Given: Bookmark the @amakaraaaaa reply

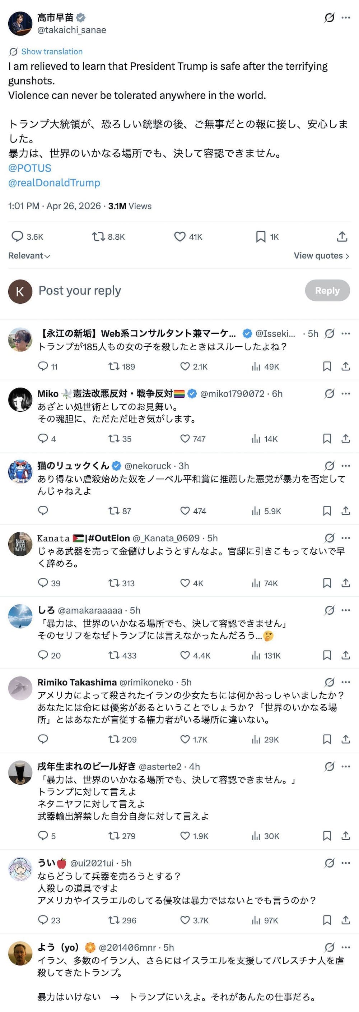Looking at the screenshot, I should [x=327, y=655].
